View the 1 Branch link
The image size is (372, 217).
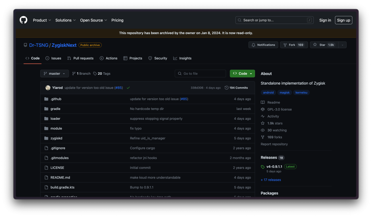(81, 73)
